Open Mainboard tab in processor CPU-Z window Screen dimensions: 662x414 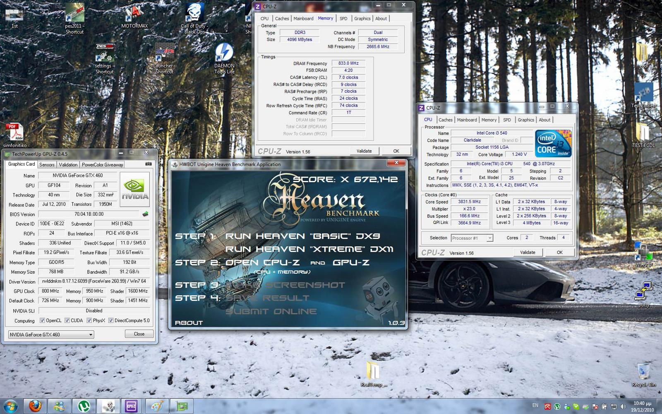click(x=467, y=120)
